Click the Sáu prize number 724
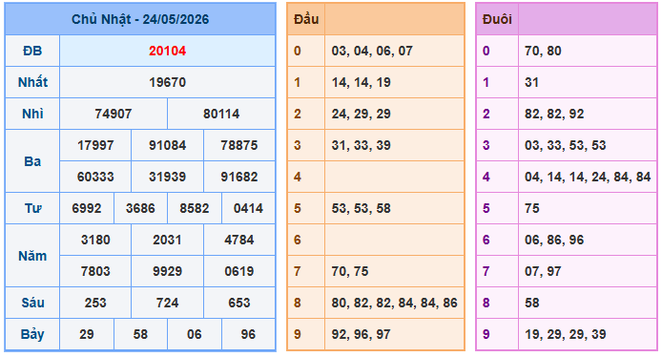This screenshot has height=357, width=662. 168,303
